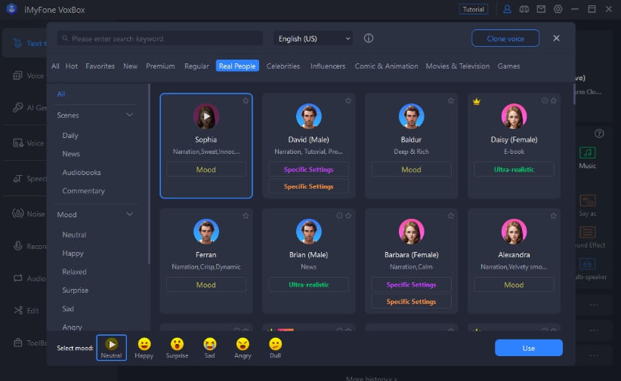The height and width of the screenshot is (381, 621).
Task: Pick the Dull mood emoji
Action: 275,344
